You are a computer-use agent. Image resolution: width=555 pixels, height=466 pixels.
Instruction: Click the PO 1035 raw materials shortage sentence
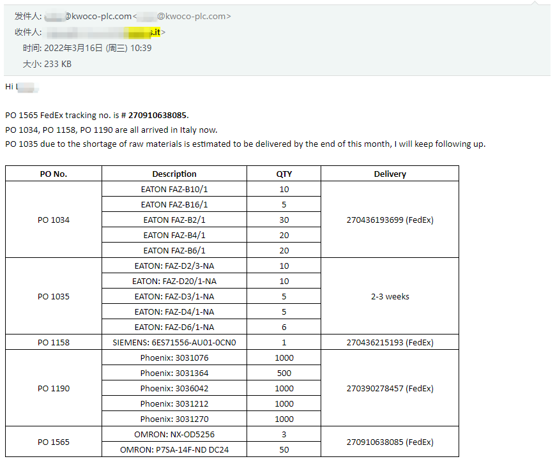[245, 144]
